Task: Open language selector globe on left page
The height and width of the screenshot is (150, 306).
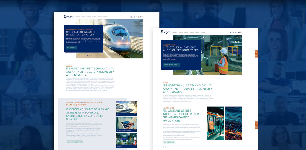Action: (140, 17)
